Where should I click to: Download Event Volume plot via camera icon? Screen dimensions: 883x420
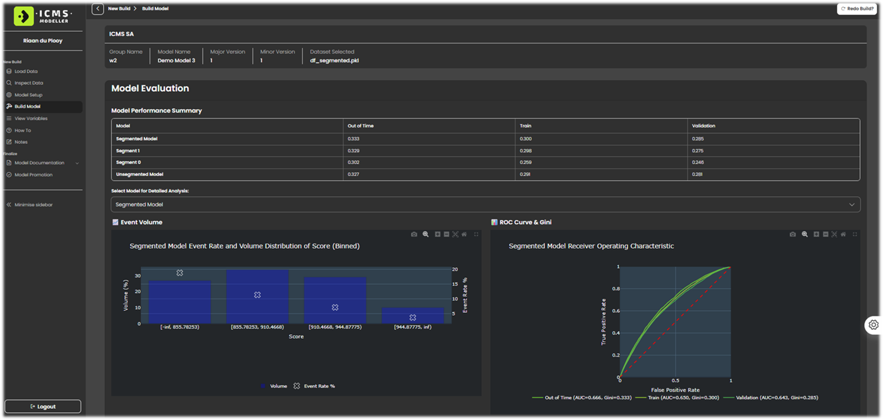coord(414,234)
